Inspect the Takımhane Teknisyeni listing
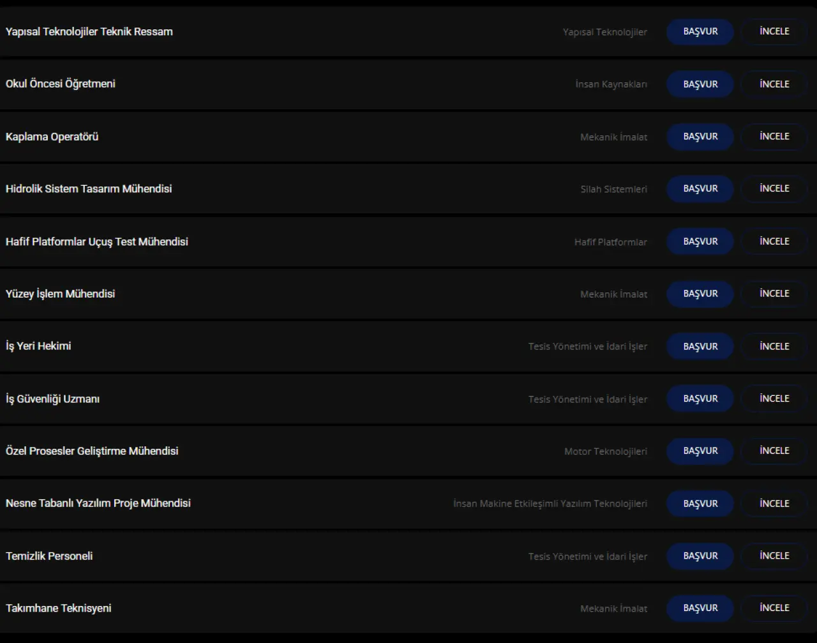This screenshot has width=817, height=643. point(774,608)
